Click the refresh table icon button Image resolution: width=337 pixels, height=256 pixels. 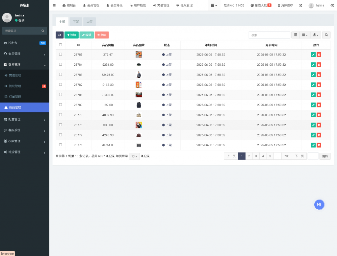point(60,35)
